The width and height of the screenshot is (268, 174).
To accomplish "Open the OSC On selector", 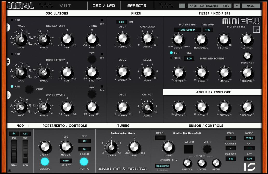I will [84, 141].
